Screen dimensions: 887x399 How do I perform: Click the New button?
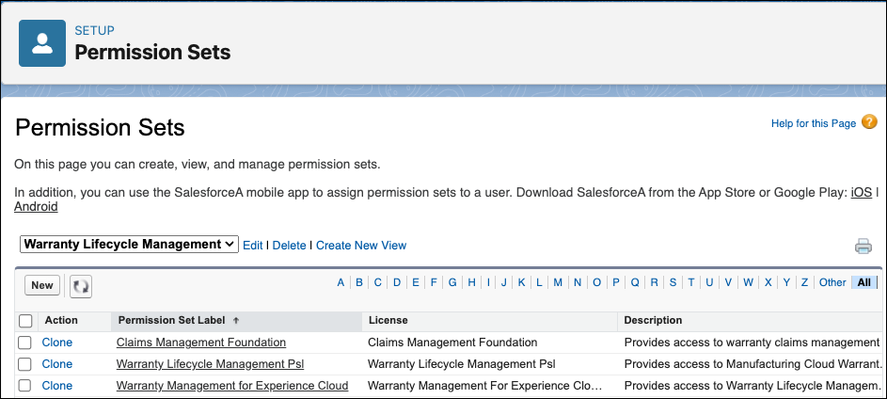42,285
